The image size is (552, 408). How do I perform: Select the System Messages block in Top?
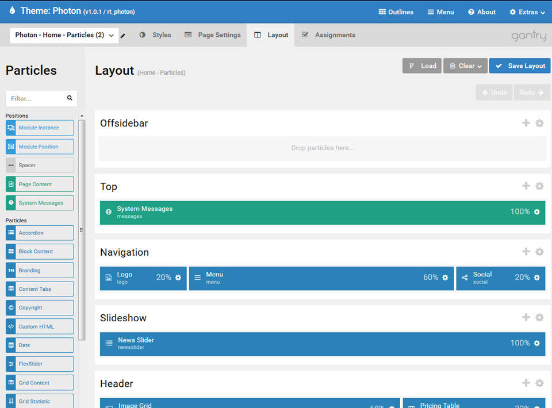coord(323,213)
